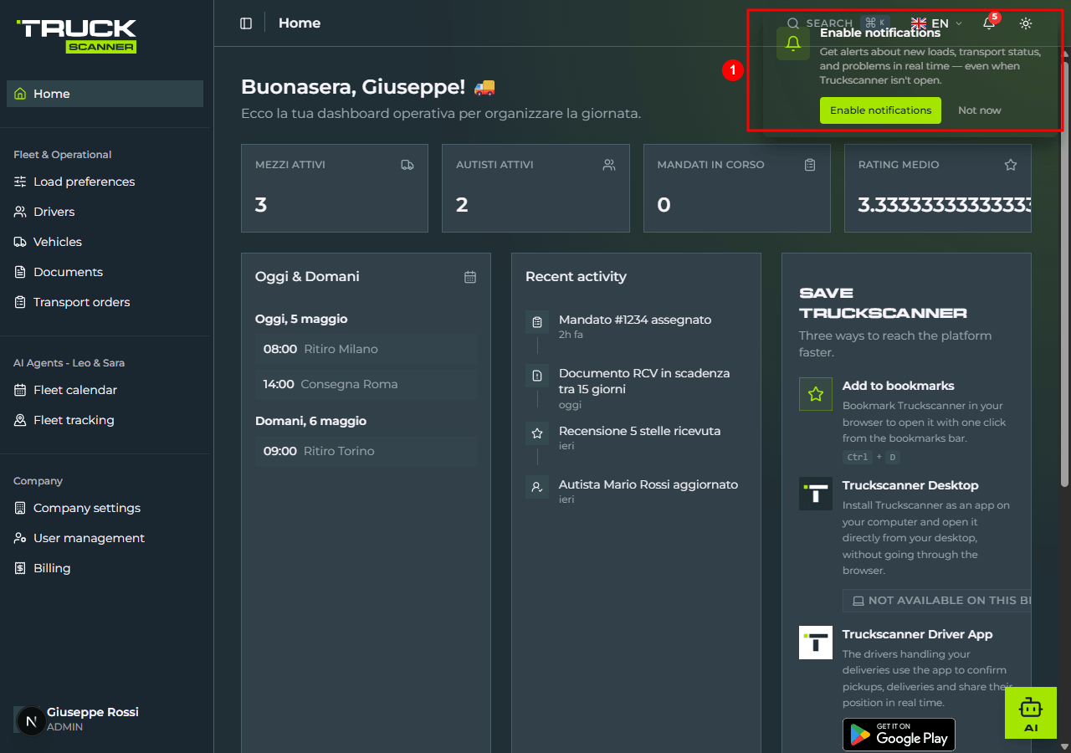Click the Mandato #1234 assegnato clipboard icon
The image size is (1071, 753).
coord(537,321)
